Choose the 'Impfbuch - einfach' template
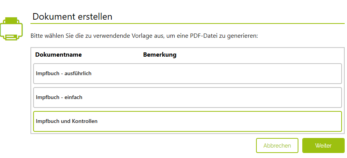This screenshot has height=158, width=347. (187, 97)
